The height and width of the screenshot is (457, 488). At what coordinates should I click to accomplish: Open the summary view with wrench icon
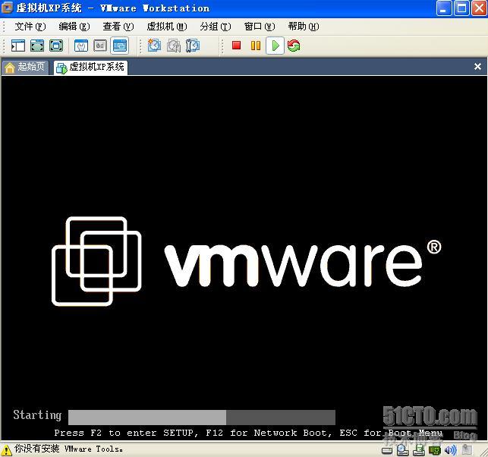(81, 46)
